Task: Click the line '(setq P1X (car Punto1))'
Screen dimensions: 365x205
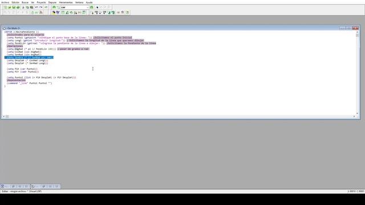Action: click(x=22, y=69)
